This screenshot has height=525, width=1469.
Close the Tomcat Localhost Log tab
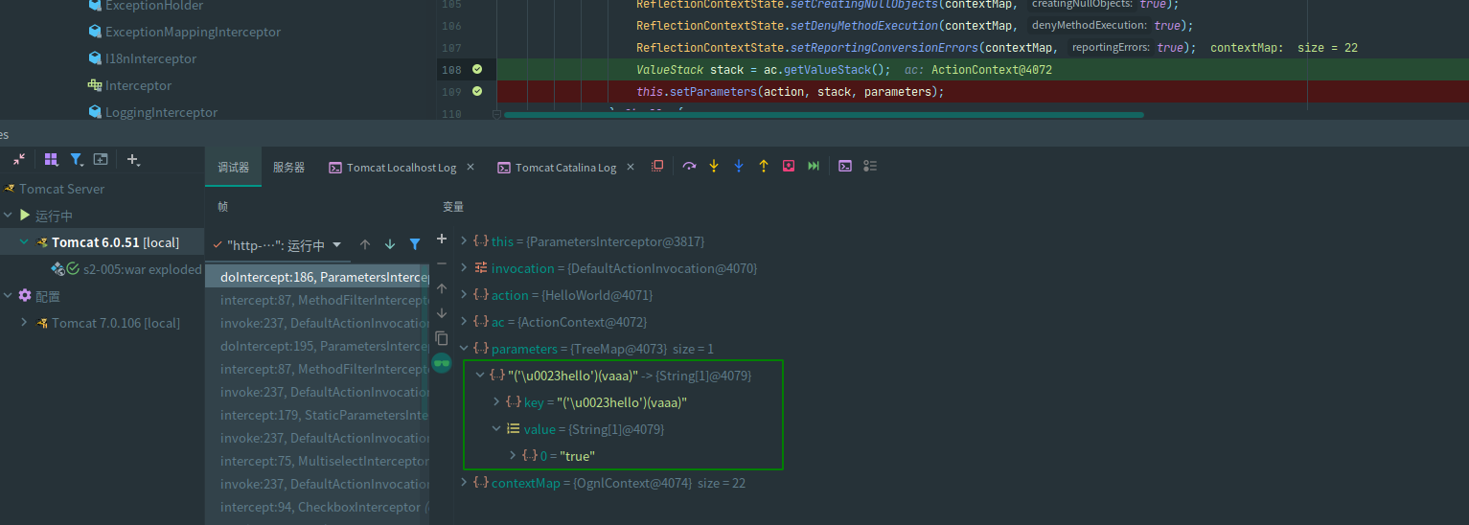471,167
